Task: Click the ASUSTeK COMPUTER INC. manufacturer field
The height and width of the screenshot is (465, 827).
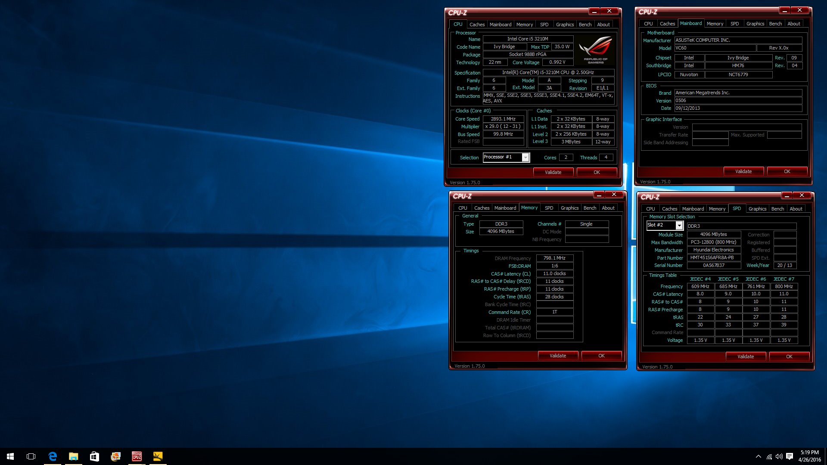Action: pyautogui.click(x=738, y=40)
